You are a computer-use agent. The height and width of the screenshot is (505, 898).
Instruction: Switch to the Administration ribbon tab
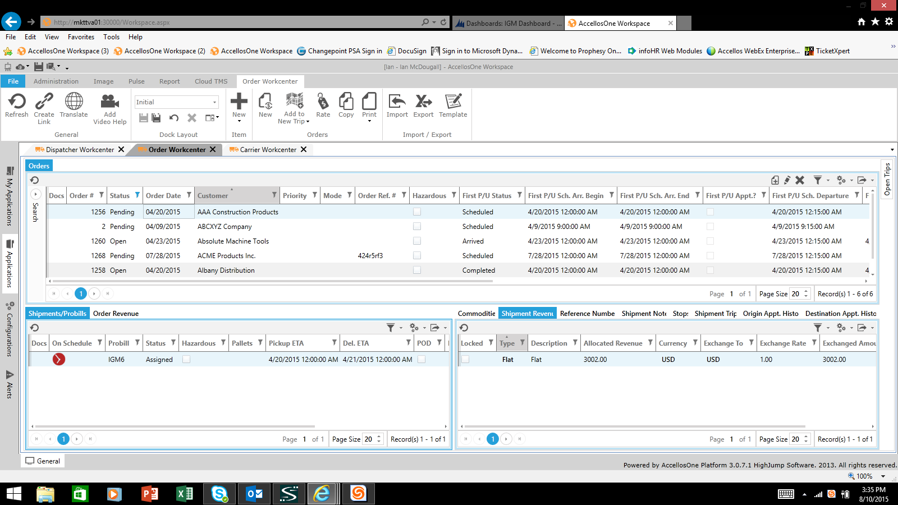click(x=56, y=81)
